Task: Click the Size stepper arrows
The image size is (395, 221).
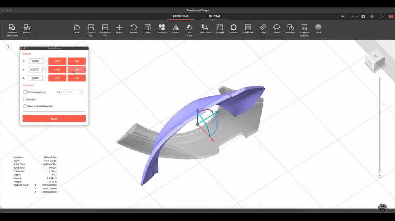Action: (80, 92)
